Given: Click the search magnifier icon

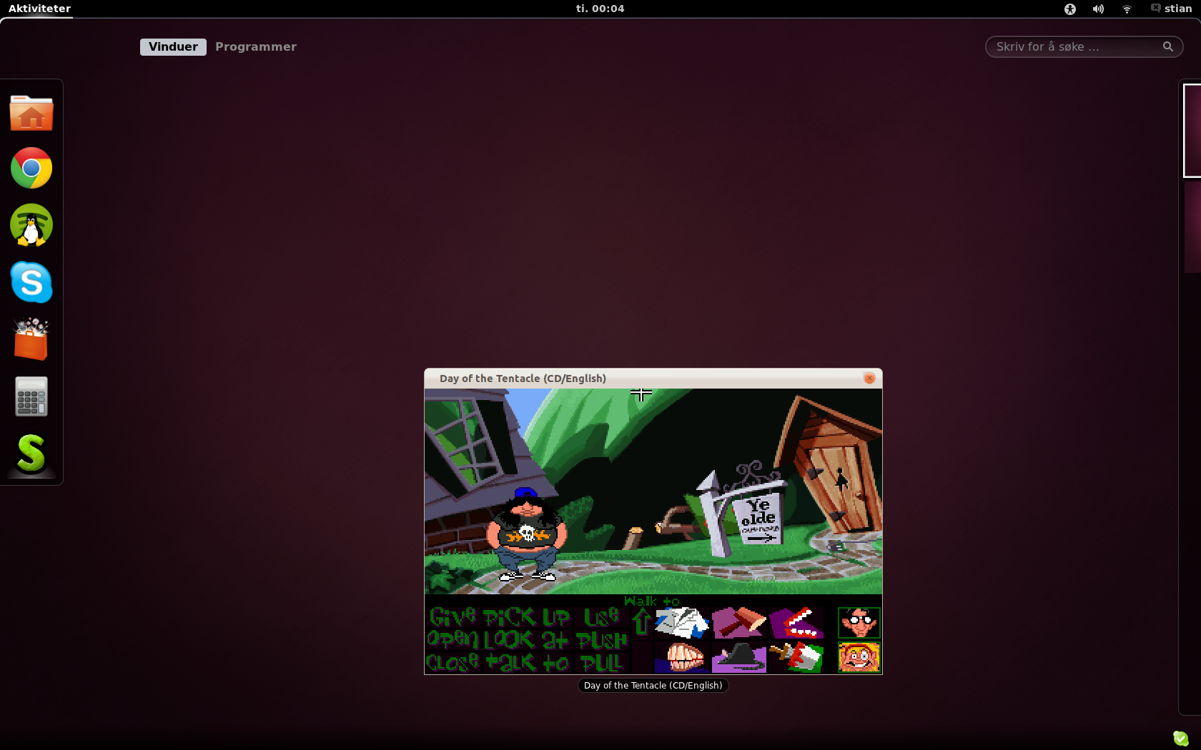Looking at the screenshot, I should point(1168,46).
